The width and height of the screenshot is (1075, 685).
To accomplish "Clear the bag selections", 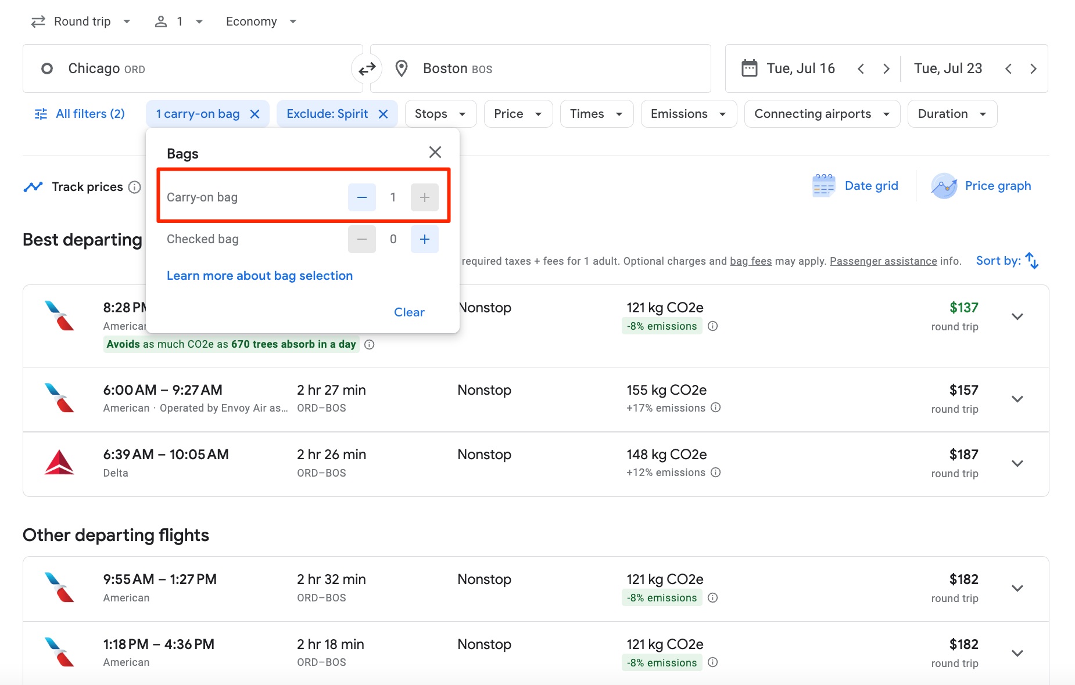I will click(x=409, y=312).
